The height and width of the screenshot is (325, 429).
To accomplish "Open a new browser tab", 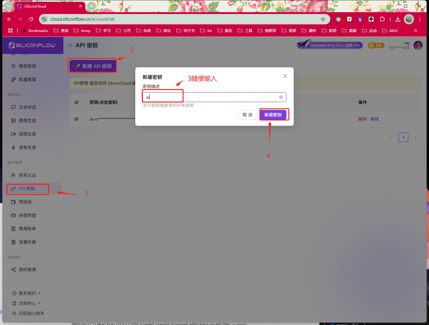I will (x=91, y=6).
